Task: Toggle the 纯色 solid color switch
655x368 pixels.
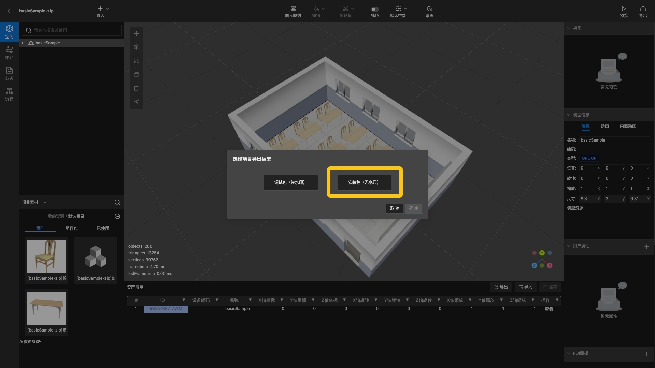Action: 375,9
